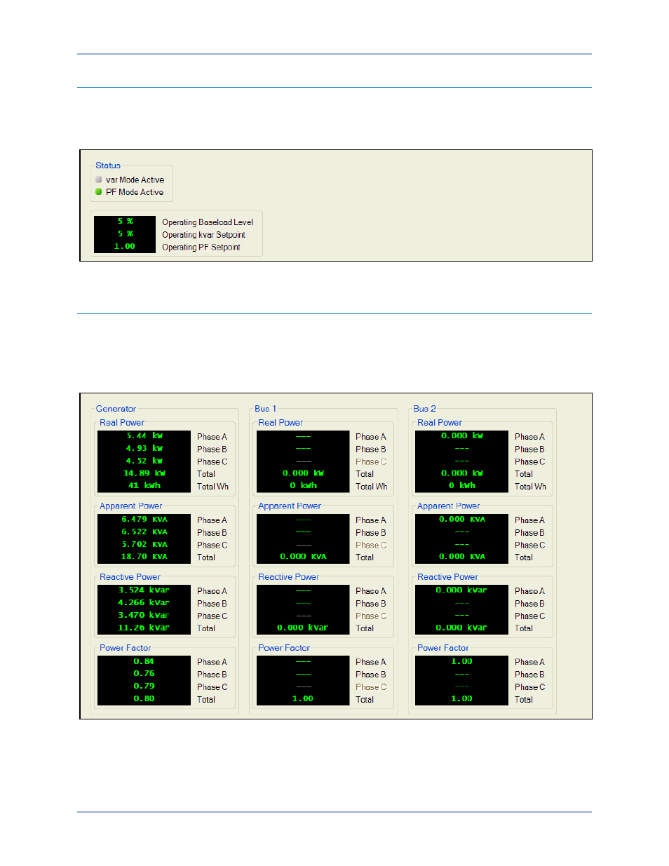Select the 'var Mode Active' status label
This screenshot has width=669, height=866.
135,180
